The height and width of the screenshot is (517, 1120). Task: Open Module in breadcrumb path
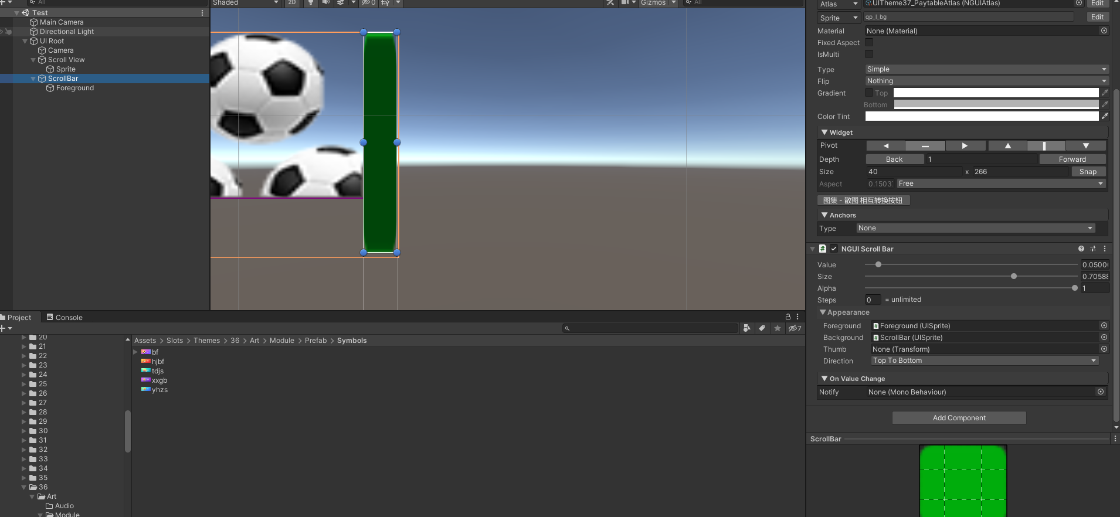click(282, 341)
